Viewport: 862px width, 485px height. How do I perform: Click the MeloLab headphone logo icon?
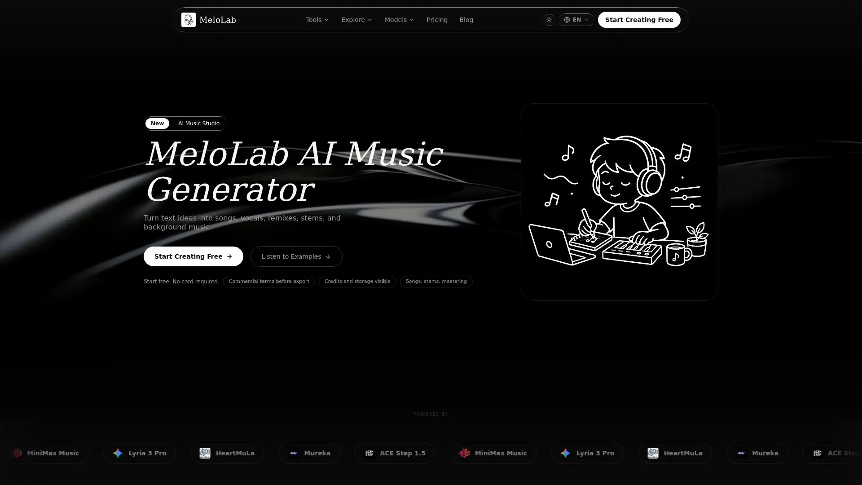189,20
